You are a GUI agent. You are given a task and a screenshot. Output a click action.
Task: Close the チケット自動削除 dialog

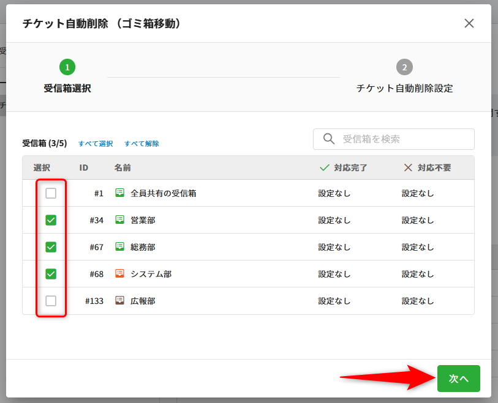pyautogui.click(x=469, y=23)
